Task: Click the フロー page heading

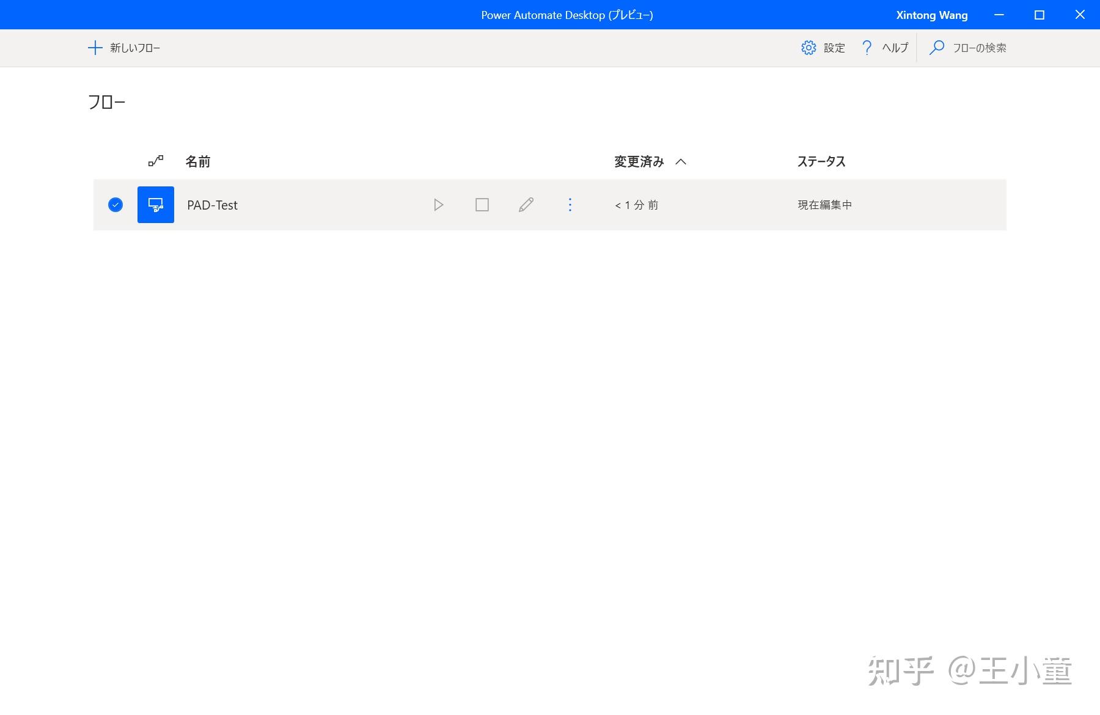Action: [106, 101]
